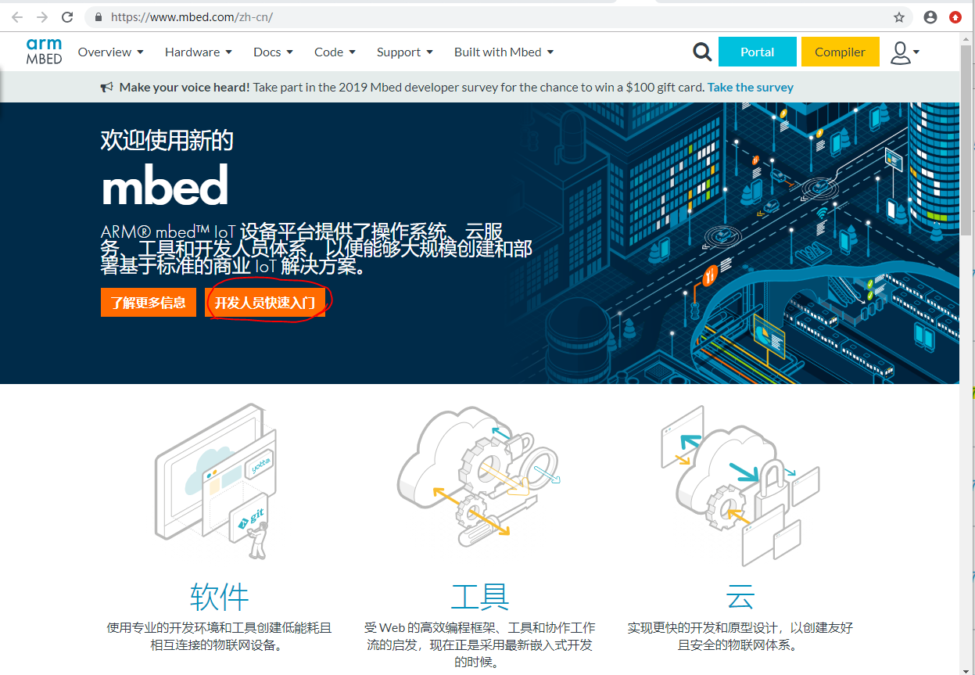Click inside the browser address bar
975x675 pixels.
[x=313, y=16]
